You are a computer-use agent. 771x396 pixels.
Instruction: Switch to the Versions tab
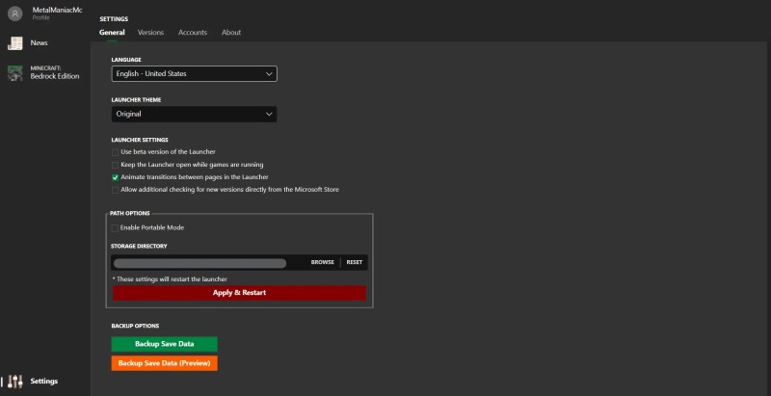click(x=150, y=33)
